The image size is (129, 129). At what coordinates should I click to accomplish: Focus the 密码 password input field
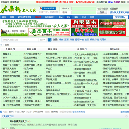click(x=84, y=12)
